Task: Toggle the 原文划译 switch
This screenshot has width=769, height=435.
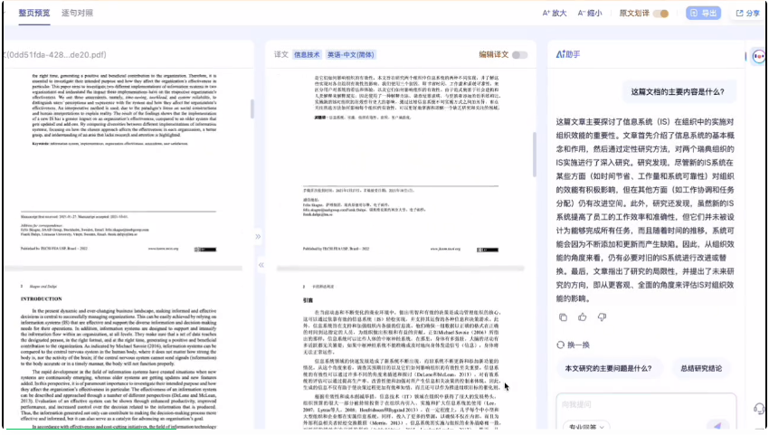Action: pyautogui.click(x=661, y=14)
